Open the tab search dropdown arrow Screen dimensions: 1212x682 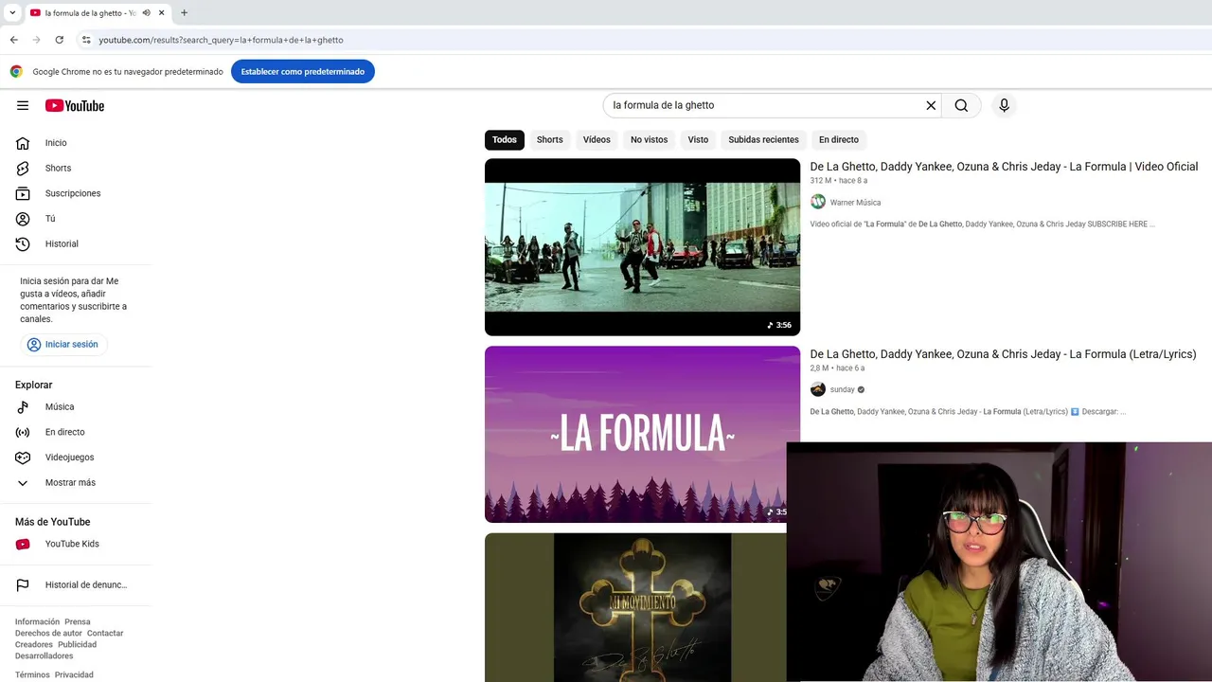tap(12, 13)
